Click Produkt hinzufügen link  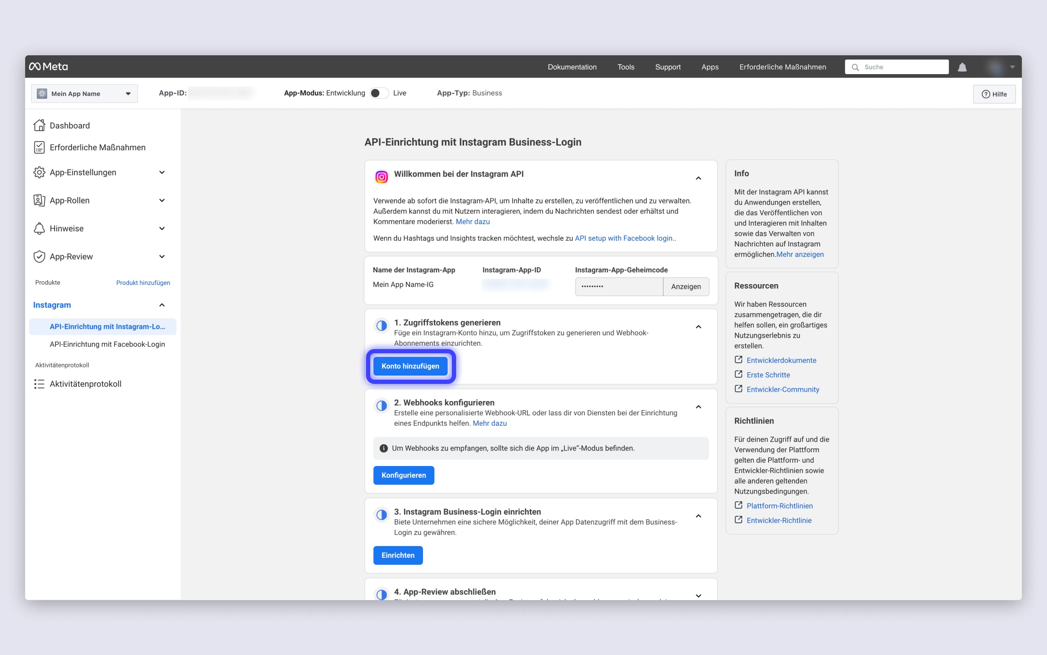pyautogui.click(x=143, y=282)
